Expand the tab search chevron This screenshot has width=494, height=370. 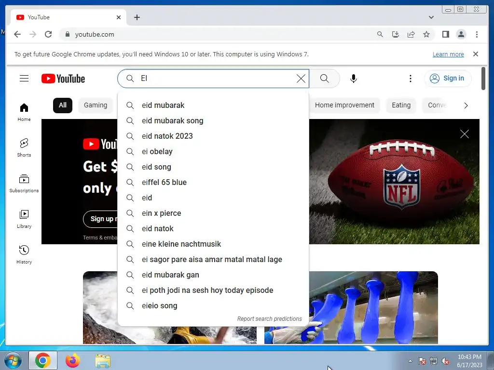pos(431,17)
